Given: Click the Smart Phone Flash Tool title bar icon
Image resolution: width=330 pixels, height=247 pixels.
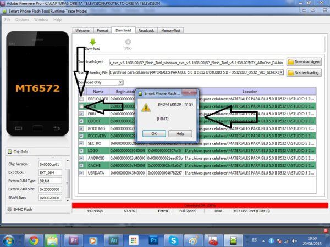Looking at the screenshot, I should (x=4, y=11).
